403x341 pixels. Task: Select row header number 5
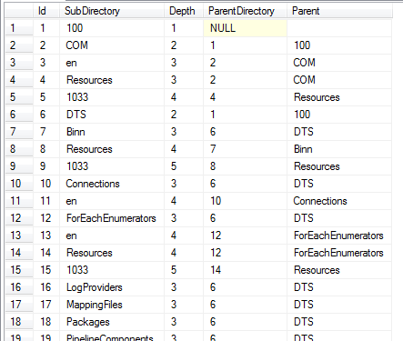[19, 97]
